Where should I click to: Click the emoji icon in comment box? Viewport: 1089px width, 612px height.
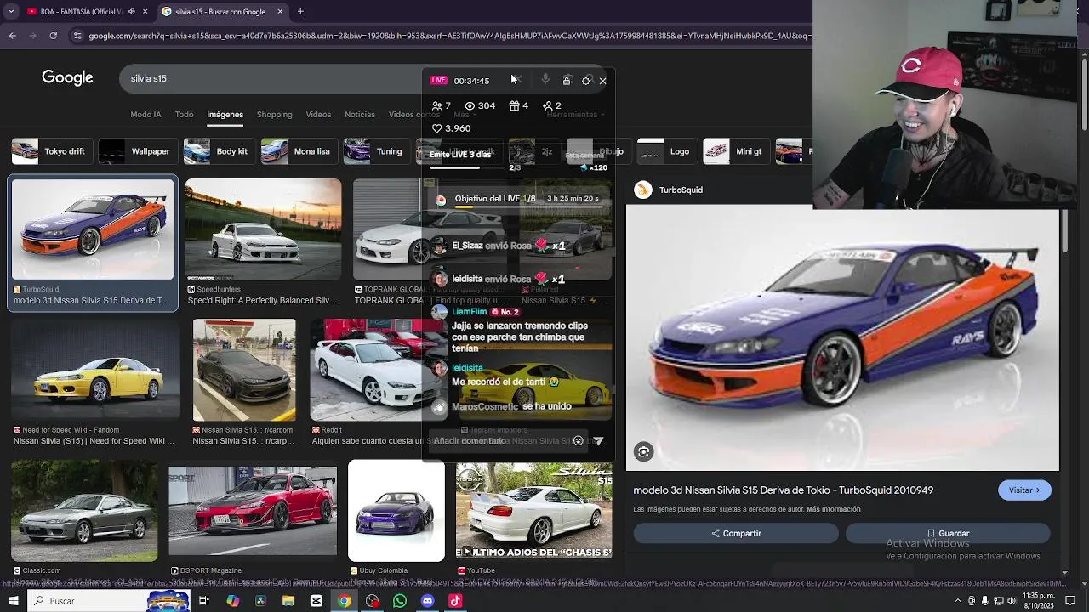(x=579, y=440)
